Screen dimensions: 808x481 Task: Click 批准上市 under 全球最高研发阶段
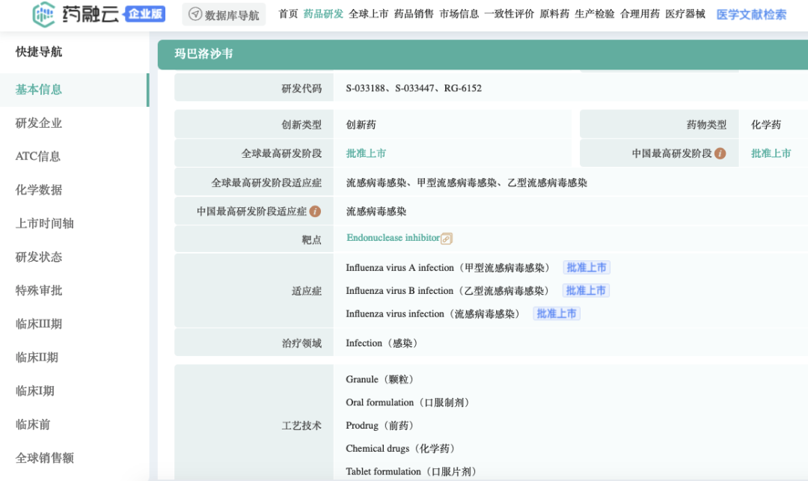pyautogui.click(x=366, y=153)
